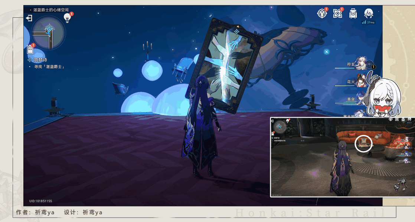Click the diamond quest marker beside 筑梦诗
Viewport: 415px width, 222px height.
pyautogui.click(x=30, y=60)
